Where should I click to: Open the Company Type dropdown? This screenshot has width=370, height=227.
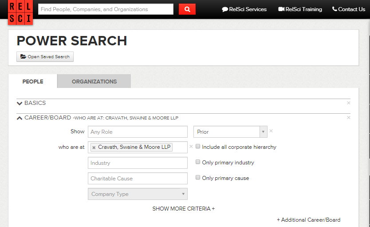tap(138, 194)
